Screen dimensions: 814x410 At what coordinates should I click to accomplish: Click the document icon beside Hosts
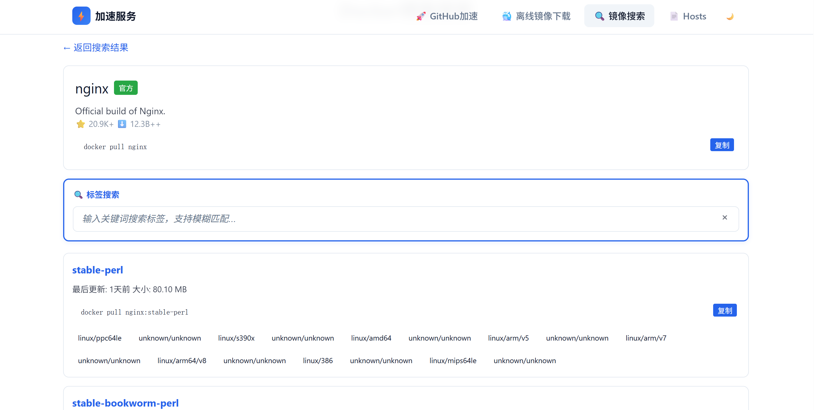[x=674, y=16]
